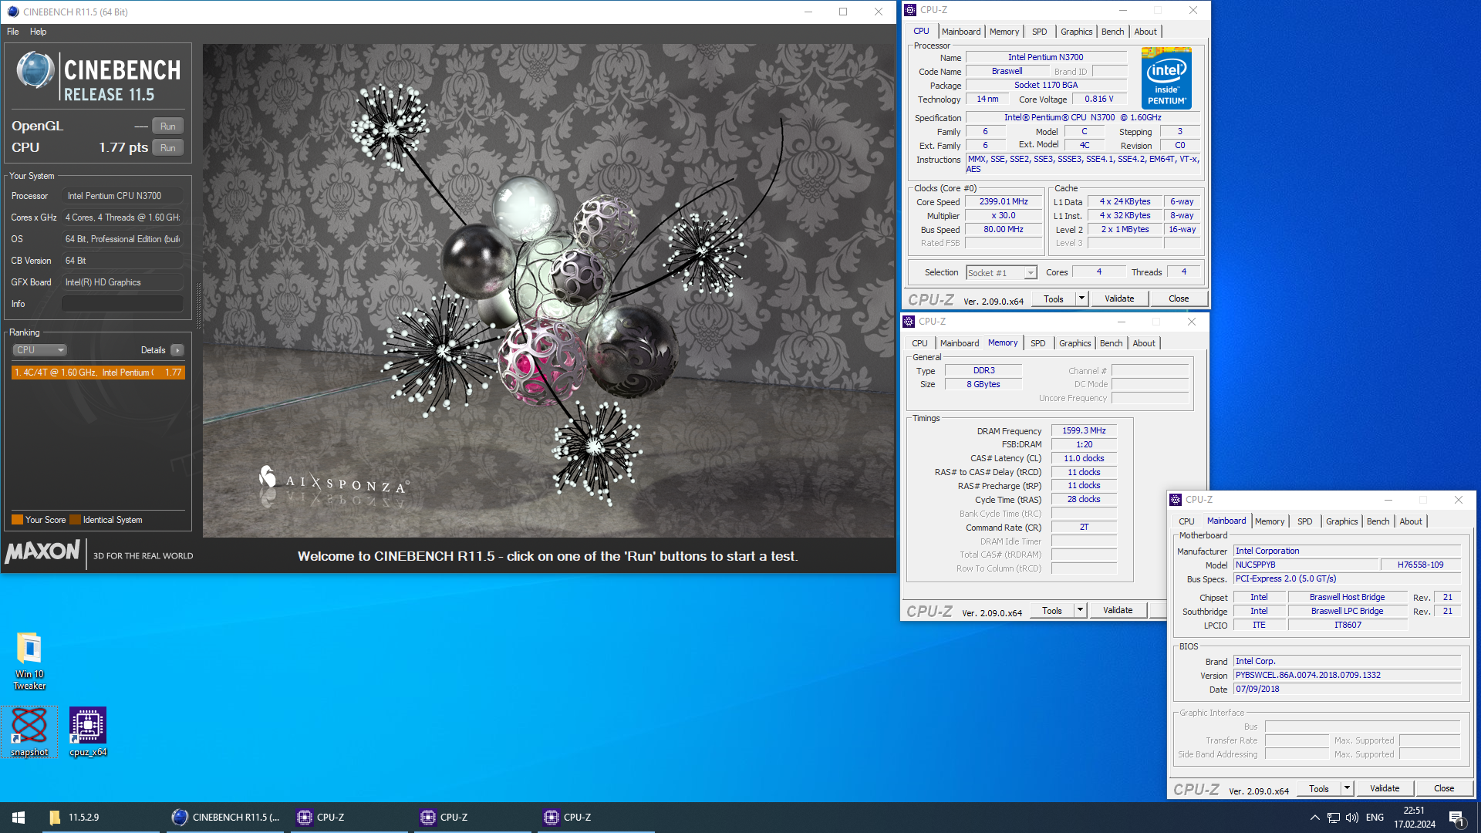This screenshot has width=1481, height=833.
Task: Open the Windows Start menu
Action: coord(19,817)
